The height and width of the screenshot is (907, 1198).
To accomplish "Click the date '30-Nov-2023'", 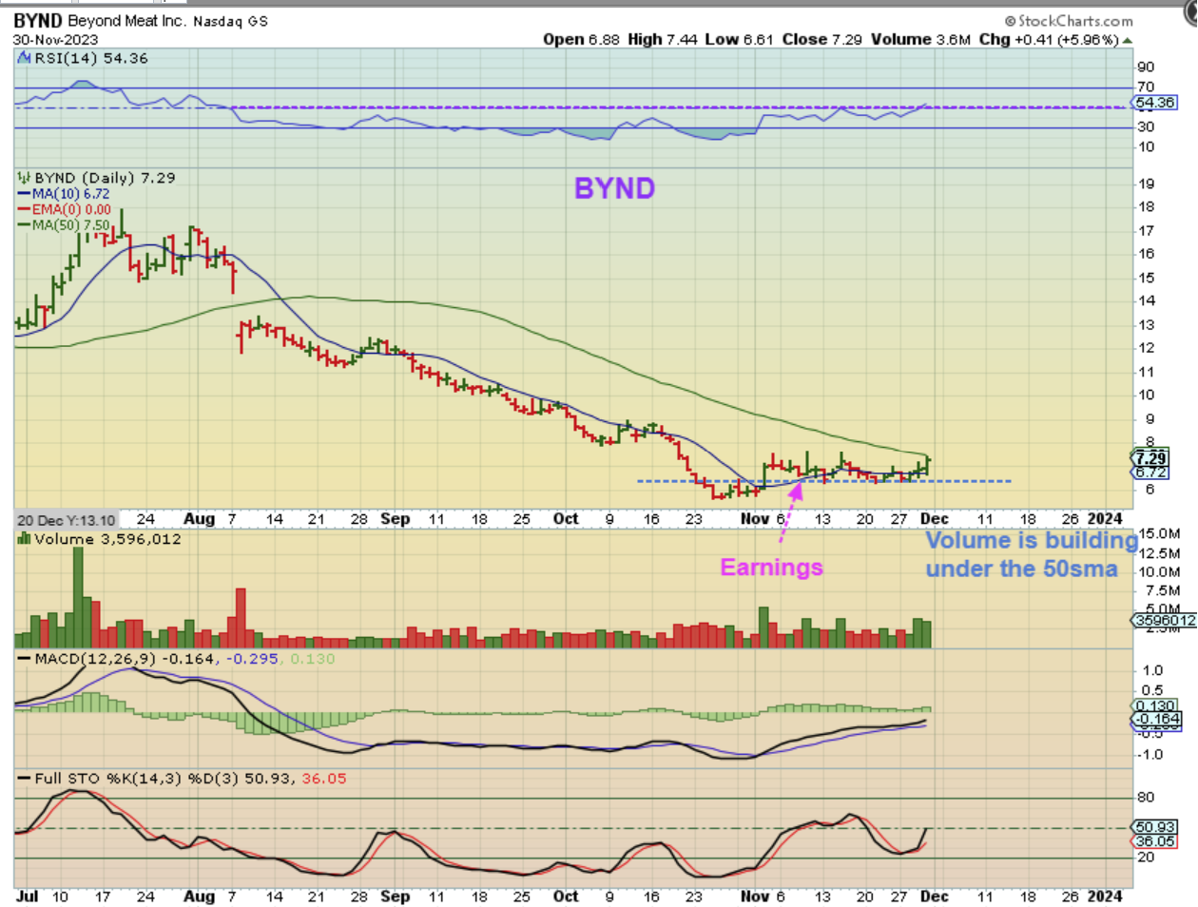I will click(x=55, y=40).
